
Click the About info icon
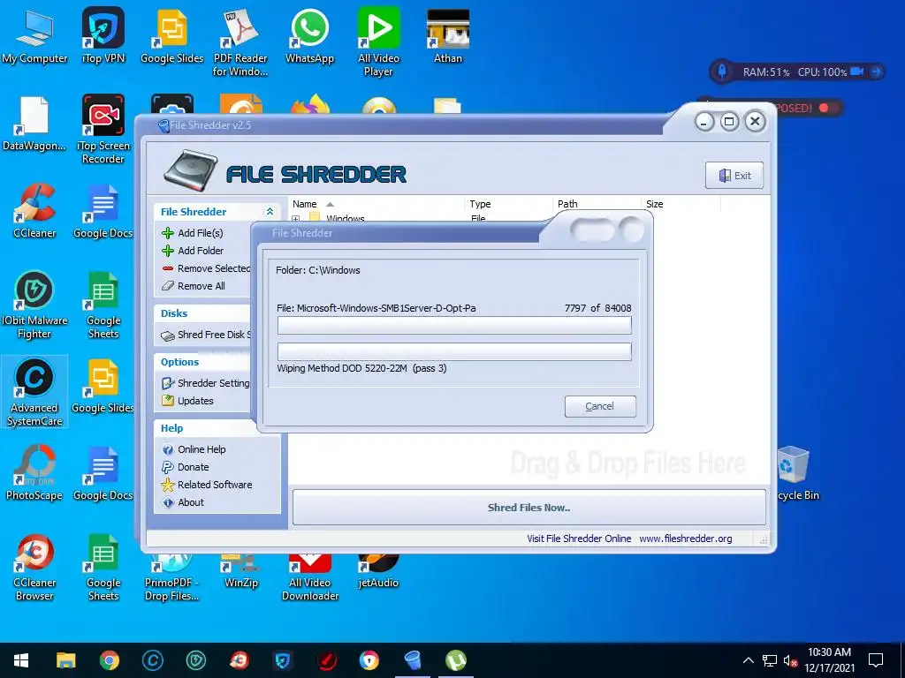click(168, 502)
